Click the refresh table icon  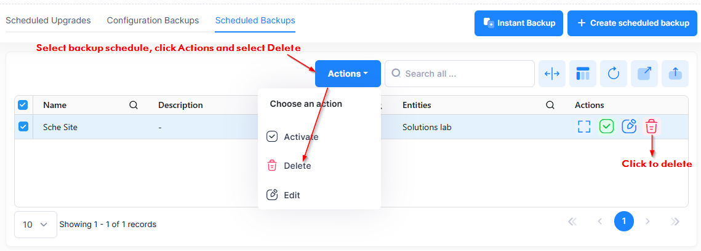click(614, 74)
